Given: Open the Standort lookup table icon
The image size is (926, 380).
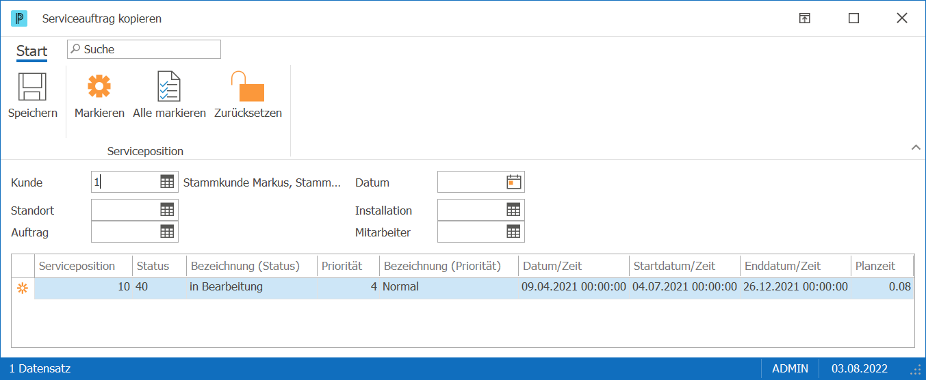Looking at the screenshot, I should [167, 210].
